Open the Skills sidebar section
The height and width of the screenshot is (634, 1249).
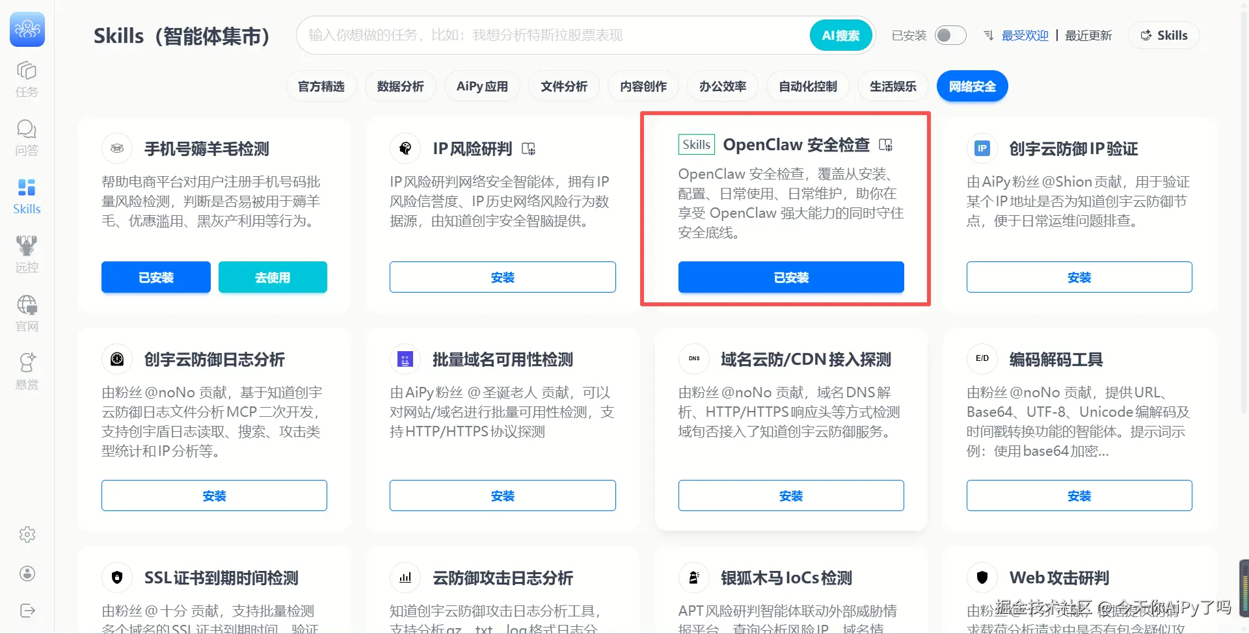click(x=27, y=196)
